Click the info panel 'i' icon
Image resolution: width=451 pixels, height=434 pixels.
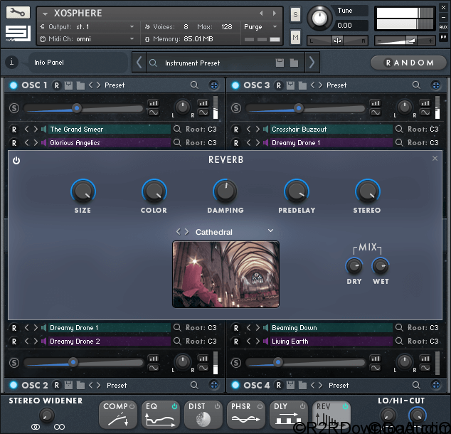[x=12, y=62]
